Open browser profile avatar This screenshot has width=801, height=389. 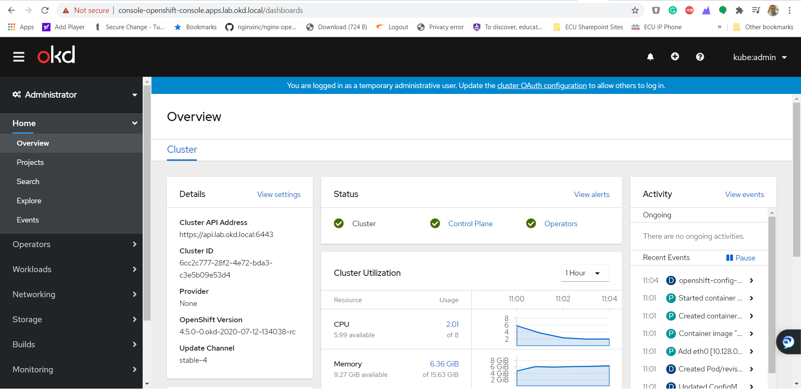(x=773, y=10)
